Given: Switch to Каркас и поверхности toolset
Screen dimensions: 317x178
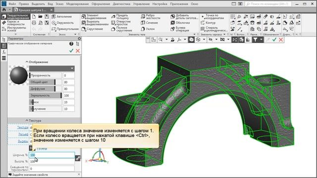Looking at the screenshot, I should coord(15,23).
